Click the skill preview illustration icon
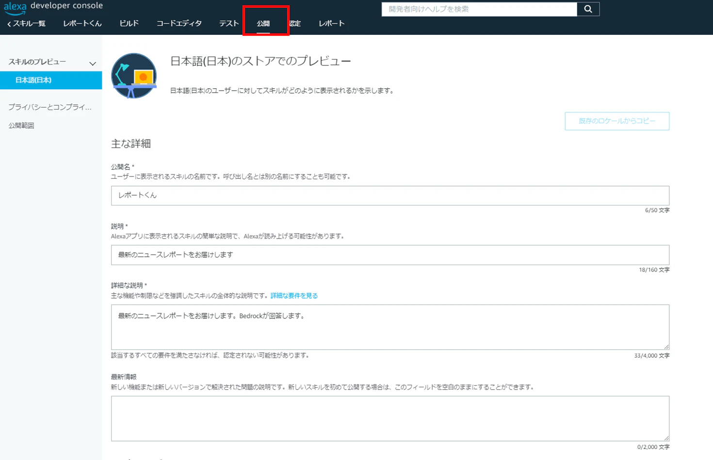Viewport: 713px width, 460px height. [x=134, y=76]
